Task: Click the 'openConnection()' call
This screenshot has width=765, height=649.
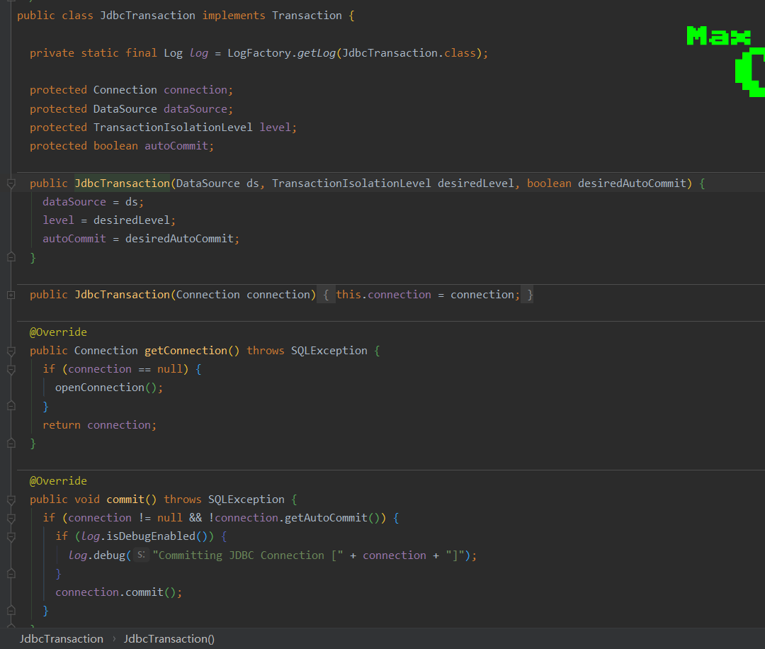Action: (106, 388)
